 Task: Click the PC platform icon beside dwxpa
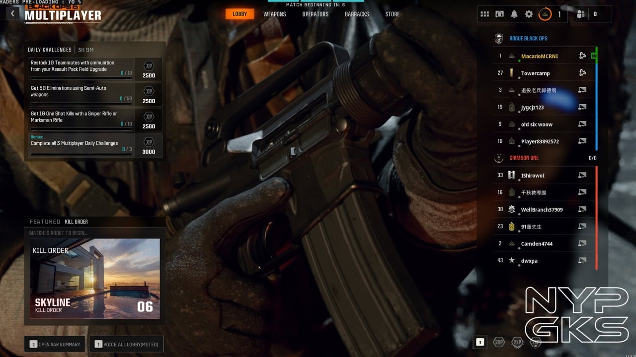pos(582,260)
